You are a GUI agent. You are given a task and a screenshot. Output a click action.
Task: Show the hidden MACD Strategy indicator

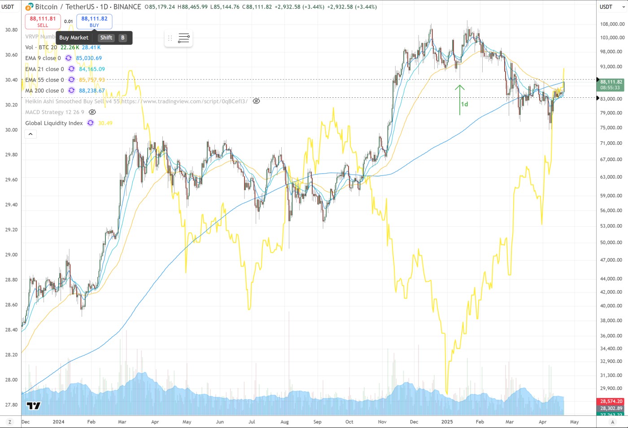pos(92,112)
